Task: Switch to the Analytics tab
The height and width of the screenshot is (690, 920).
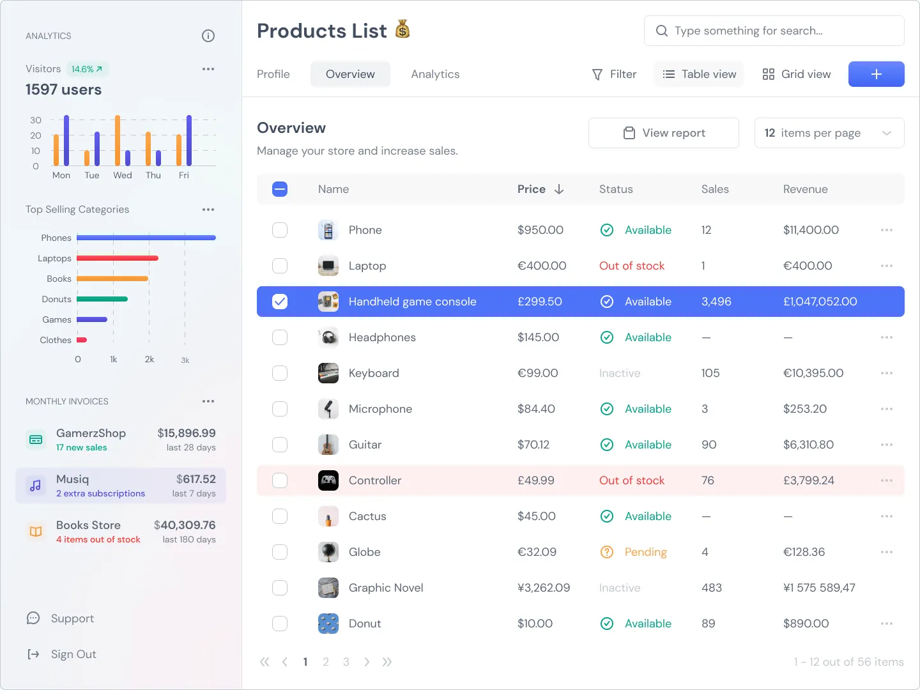Action: [x=435, y=74]
